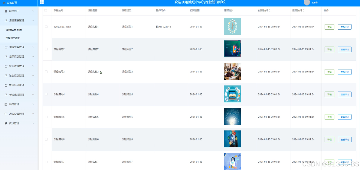
Task: Expand 课程类型管理 using its chevron
Action: pos(33,47)
